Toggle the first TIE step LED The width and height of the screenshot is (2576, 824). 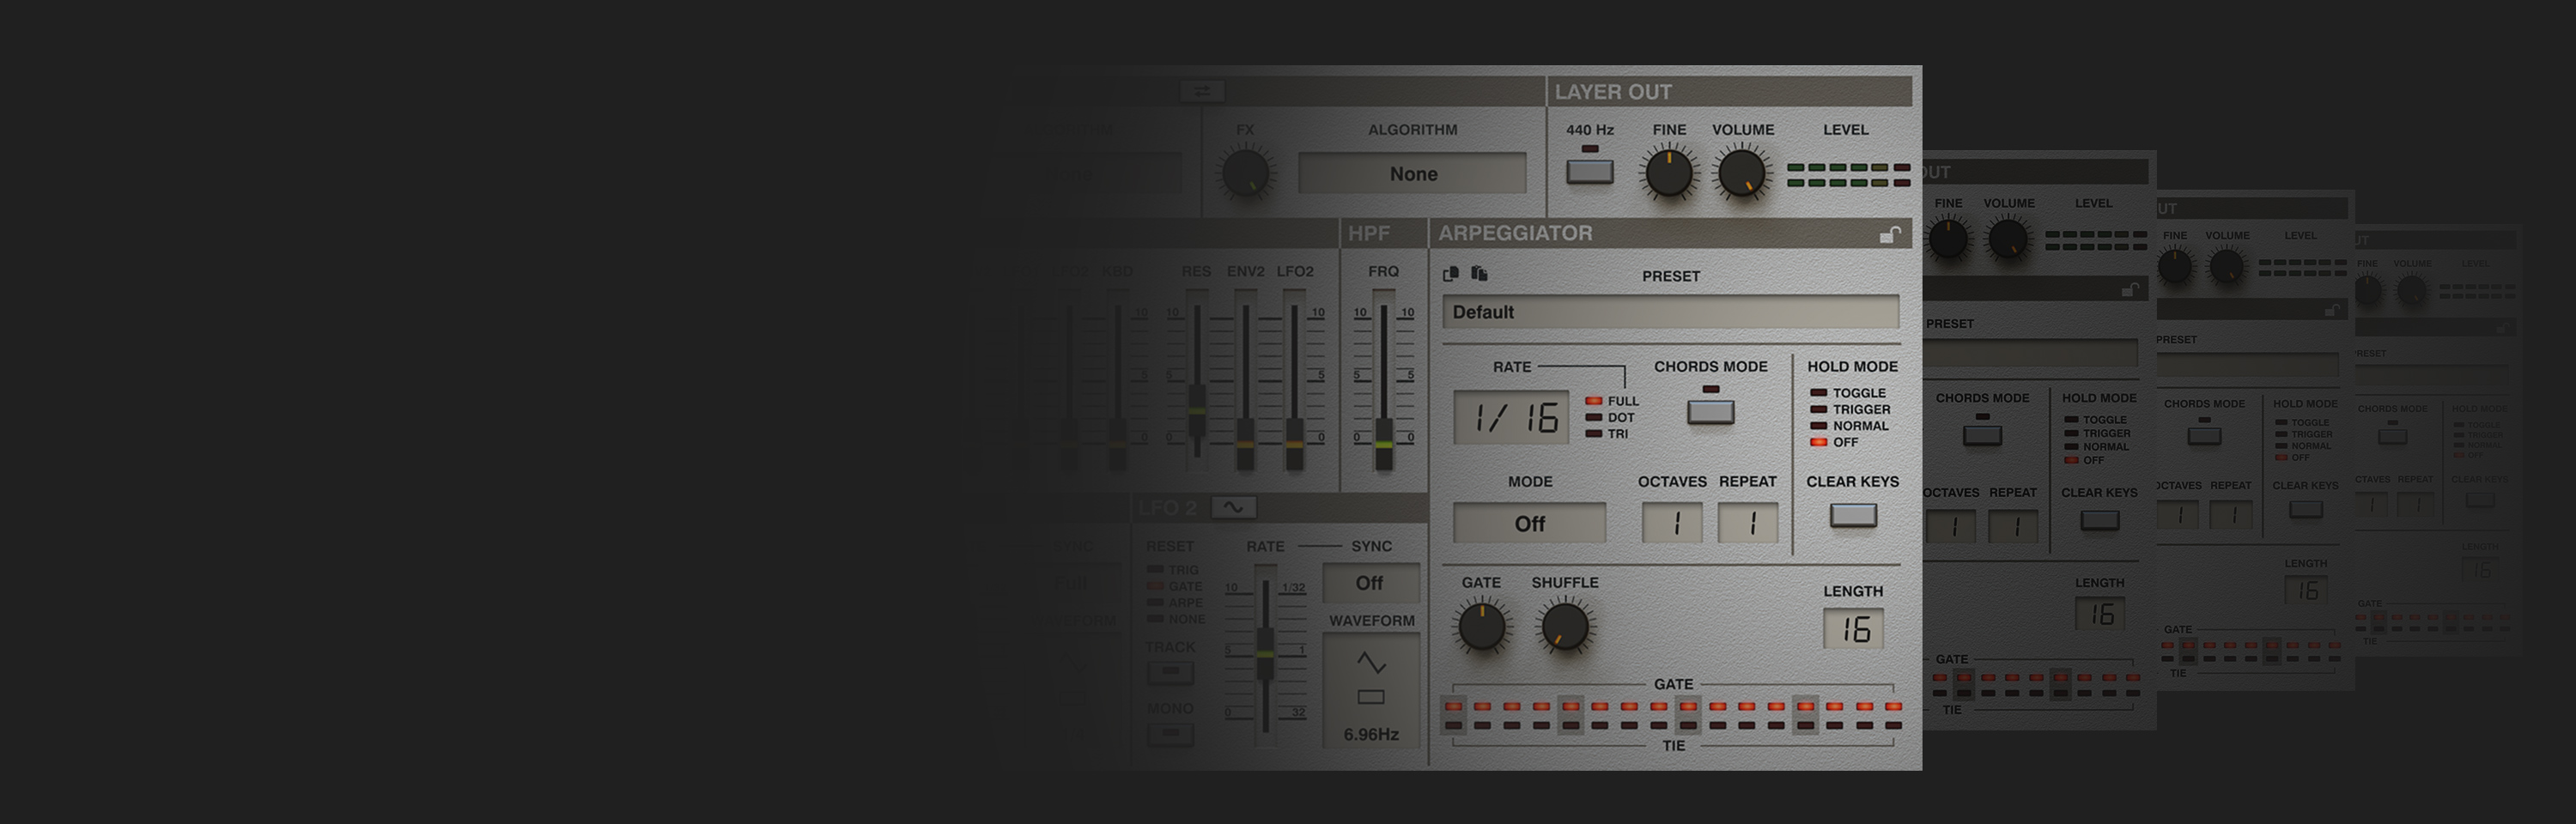[1453, 726]
